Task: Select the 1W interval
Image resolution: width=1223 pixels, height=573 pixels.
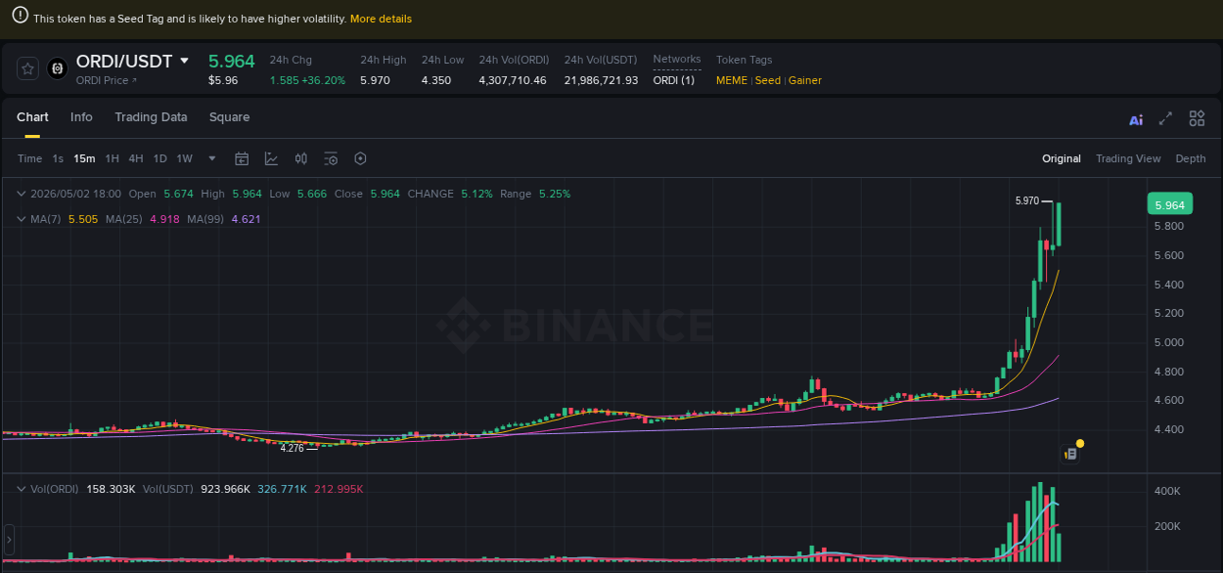Action: [184, 158]
